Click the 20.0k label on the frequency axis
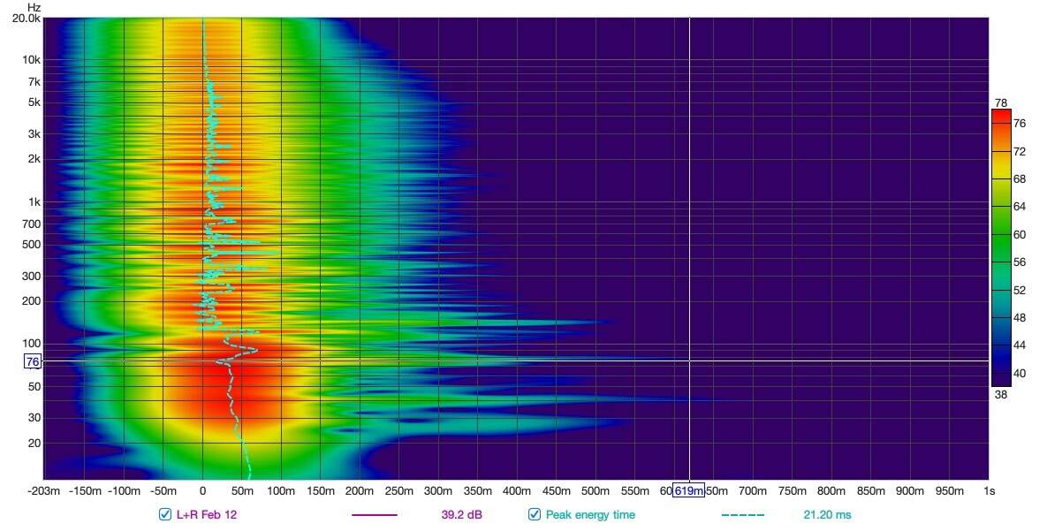The image size is (1047, 531). pos(27,18)
